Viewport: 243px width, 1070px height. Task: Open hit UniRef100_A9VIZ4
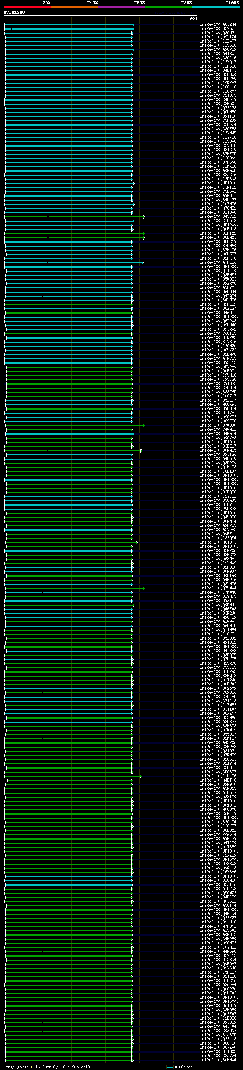218,37
